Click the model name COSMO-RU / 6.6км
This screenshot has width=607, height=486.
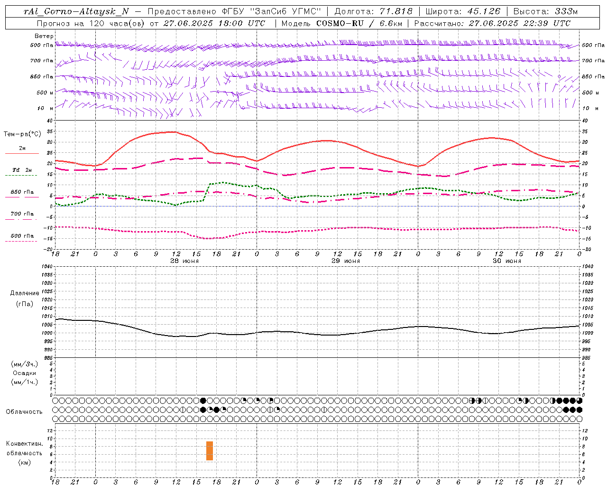click(x=359, y=23)
